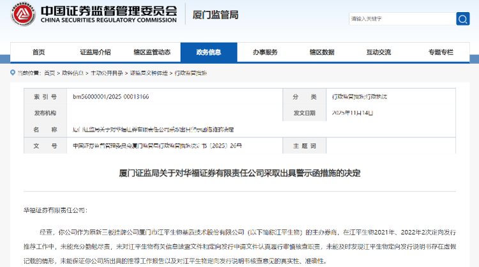Open the 互动交流 navigation tab
This screenshot has width=479, height=267.
(x=378, y=52)
